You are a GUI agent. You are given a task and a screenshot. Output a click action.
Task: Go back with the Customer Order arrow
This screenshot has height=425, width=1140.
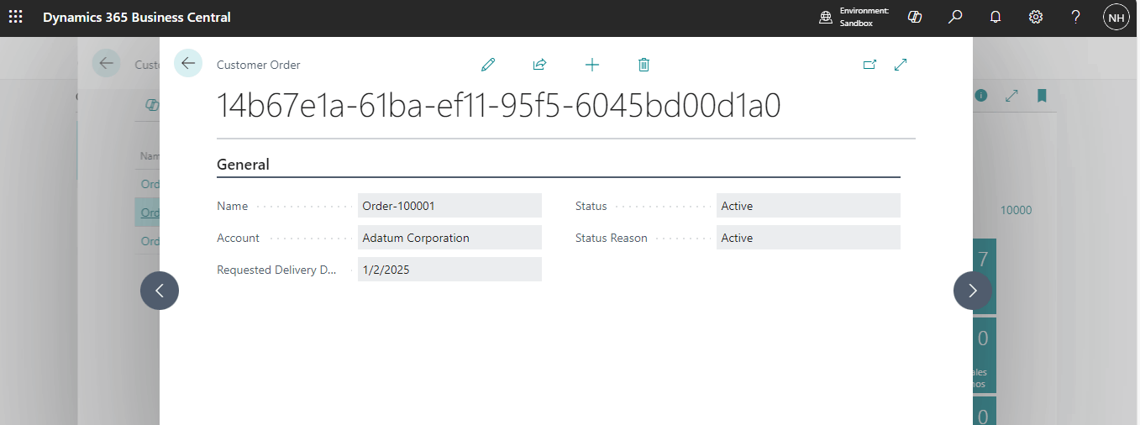(x=188, y=64)
